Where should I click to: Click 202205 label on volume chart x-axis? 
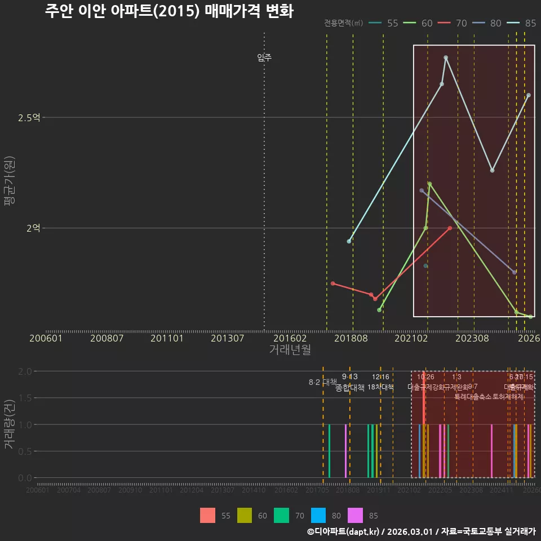[x=440, y=490]
